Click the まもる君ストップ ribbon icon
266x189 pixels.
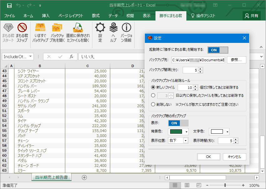tap(22, 33)
